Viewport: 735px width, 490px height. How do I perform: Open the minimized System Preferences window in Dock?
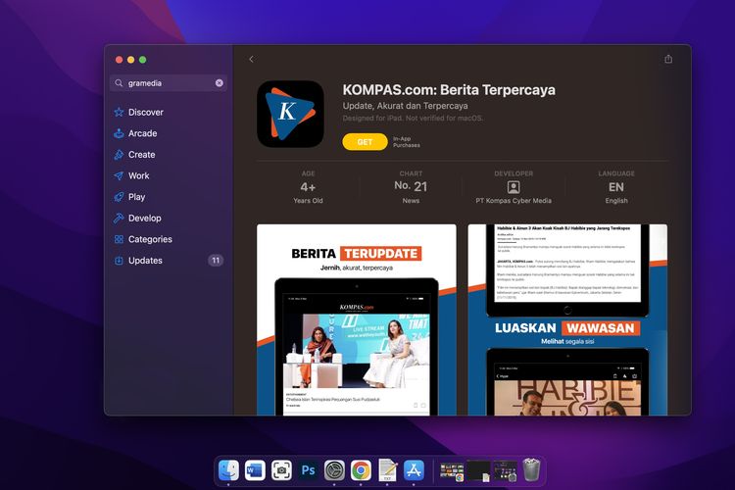click(505, 470)
